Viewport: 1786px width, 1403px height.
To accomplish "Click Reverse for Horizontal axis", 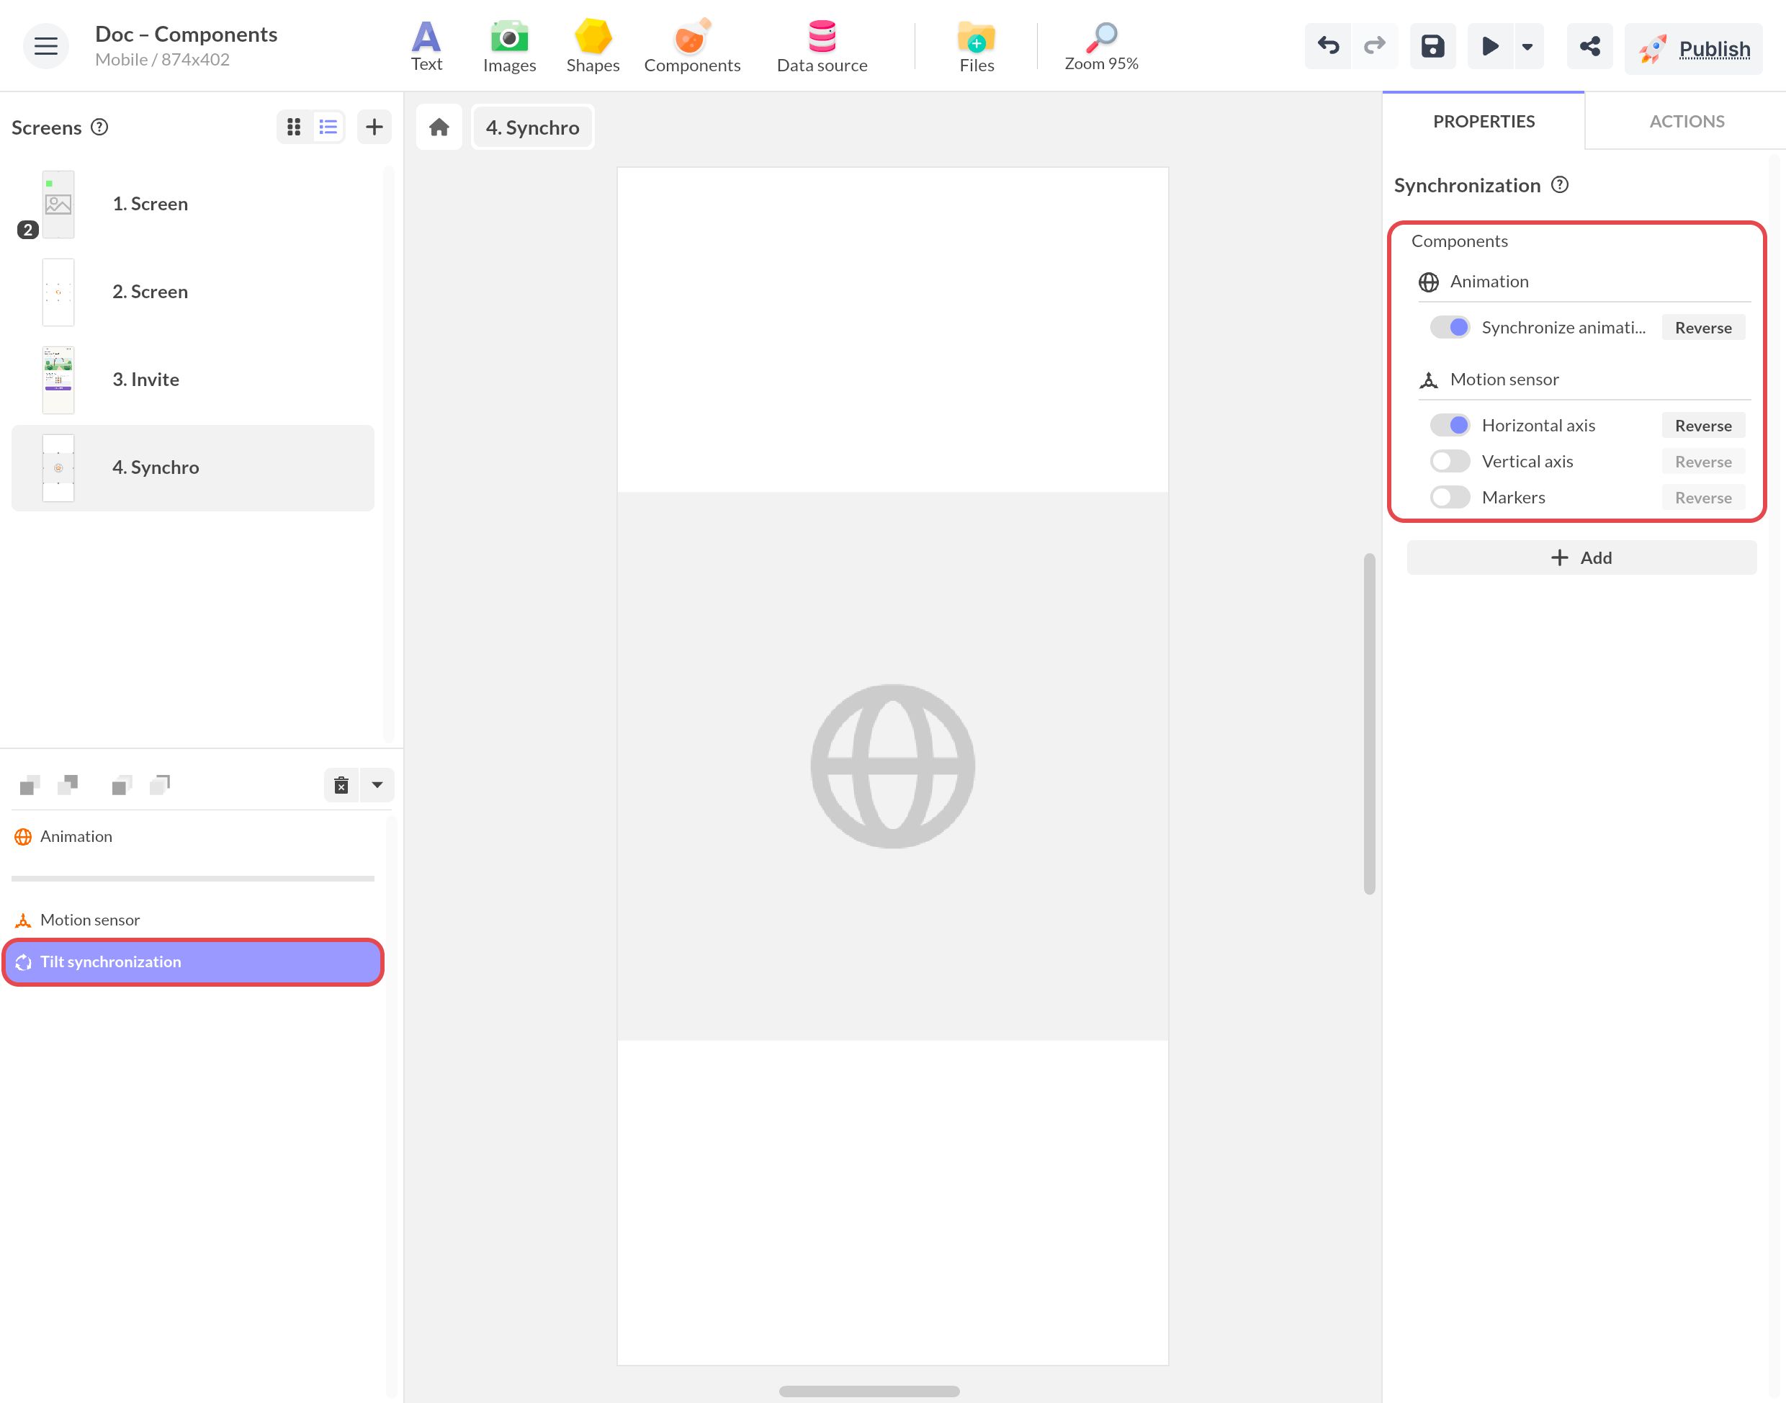I will 1703,426.
